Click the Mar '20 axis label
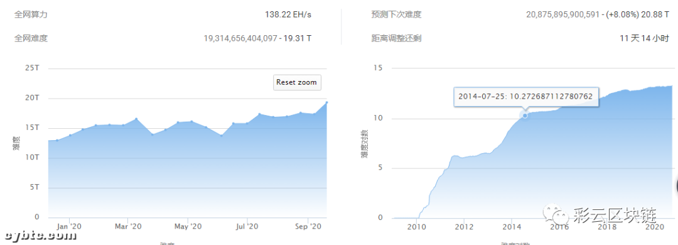 point(129,226)
